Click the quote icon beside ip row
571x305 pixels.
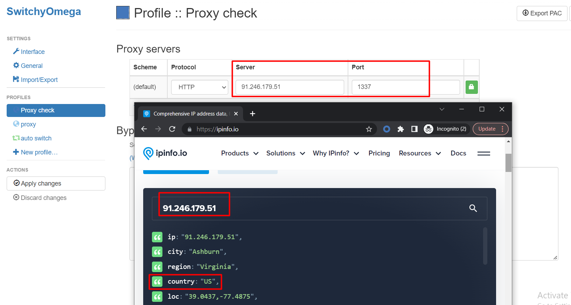coord(157,237)
